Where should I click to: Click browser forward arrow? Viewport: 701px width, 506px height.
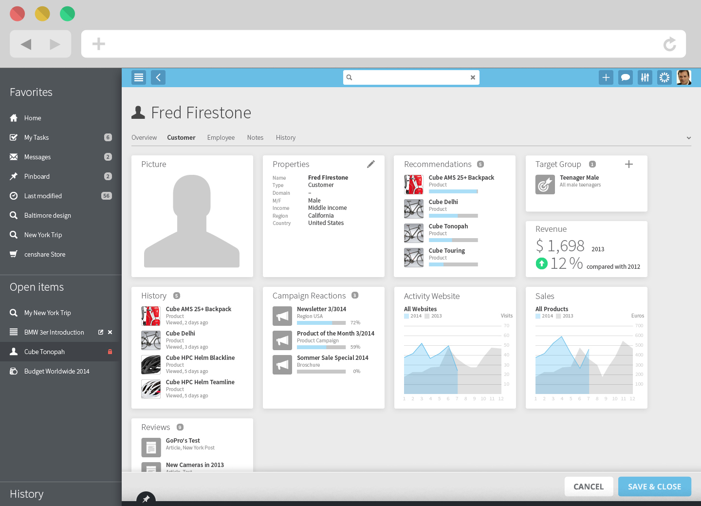point(55,44)
